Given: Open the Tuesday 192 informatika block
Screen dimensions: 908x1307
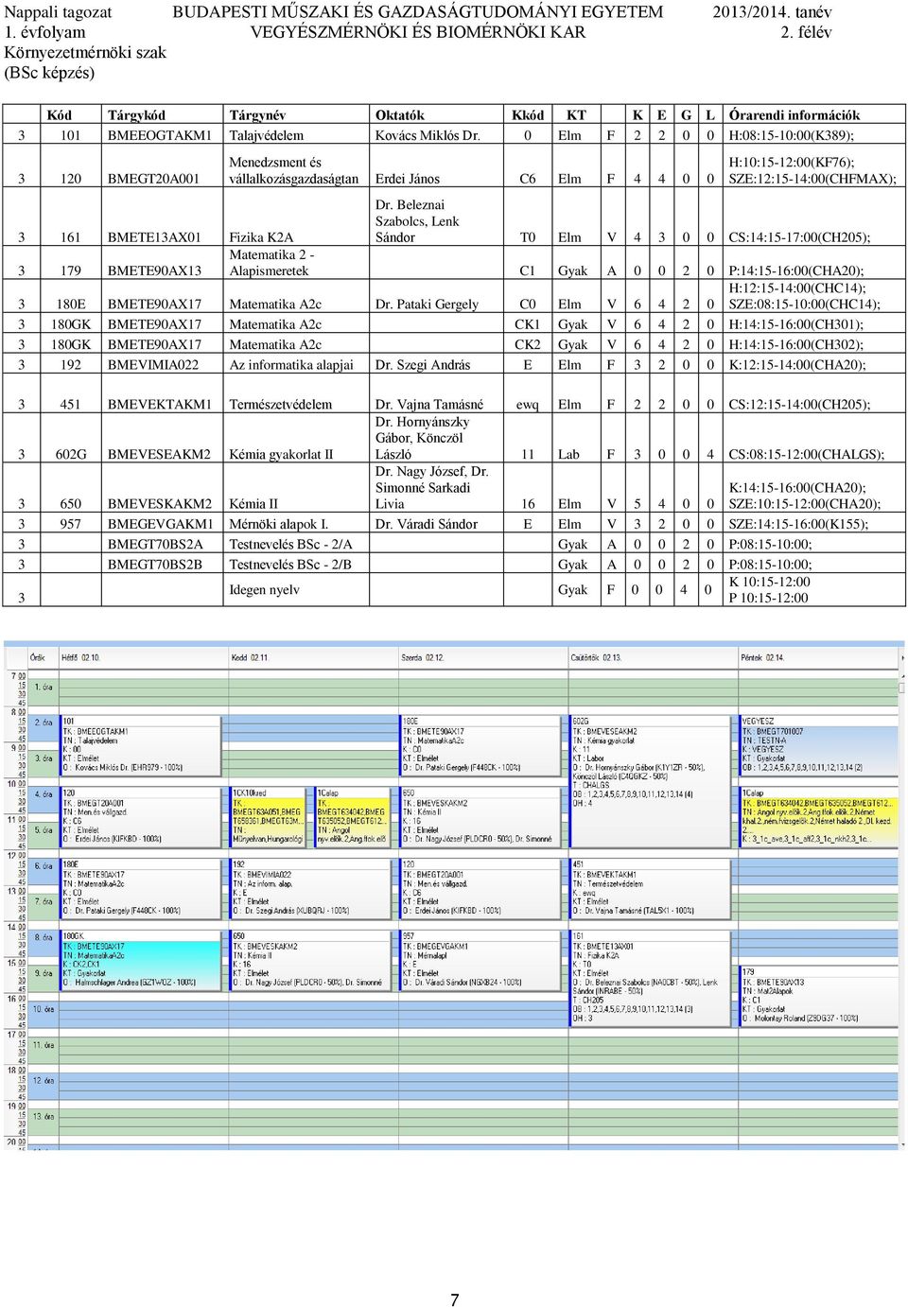Looking at the screenshot, I should click(312, 889).
